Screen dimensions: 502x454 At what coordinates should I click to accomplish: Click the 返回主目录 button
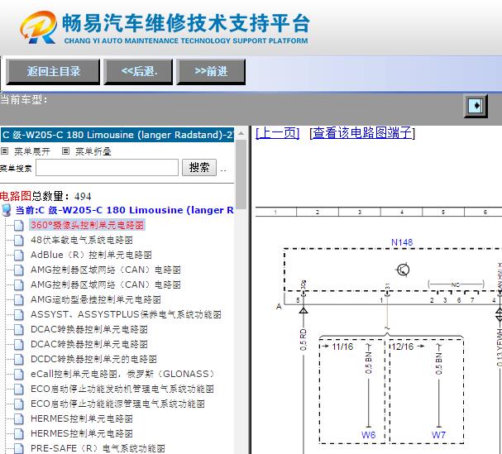pyautogui.click(x=53, y=72)
